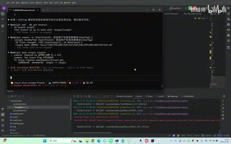Switch to Beans tab
231x144 pixels.
[149, 96]
